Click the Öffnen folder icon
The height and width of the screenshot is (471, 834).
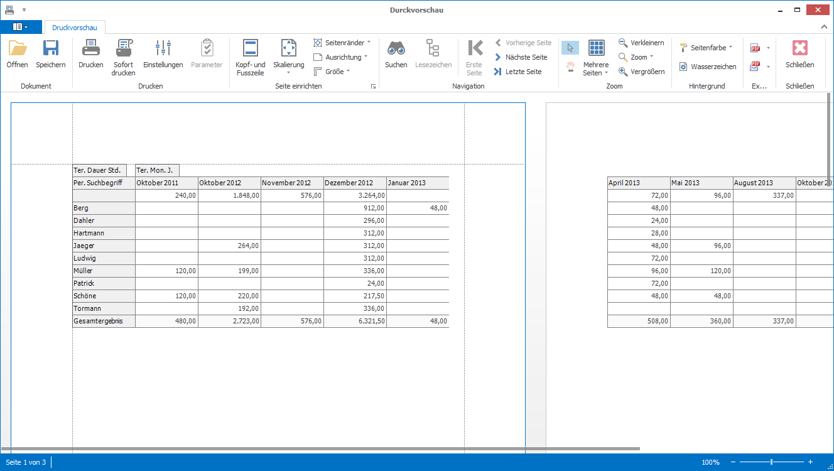(17, 49)
